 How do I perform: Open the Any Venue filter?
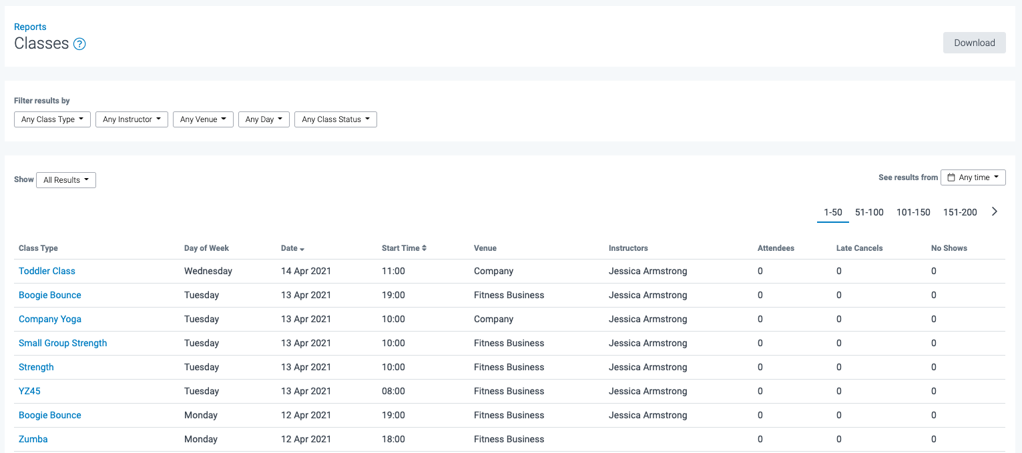coord(203,119)
